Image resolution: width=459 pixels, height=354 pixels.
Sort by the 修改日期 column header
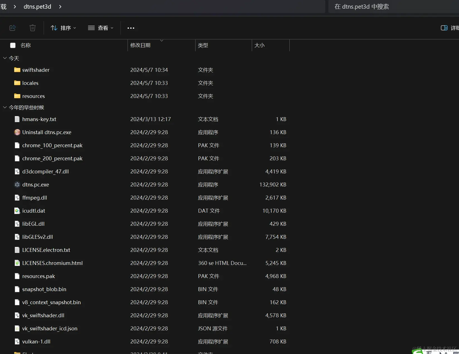[140, 45]
